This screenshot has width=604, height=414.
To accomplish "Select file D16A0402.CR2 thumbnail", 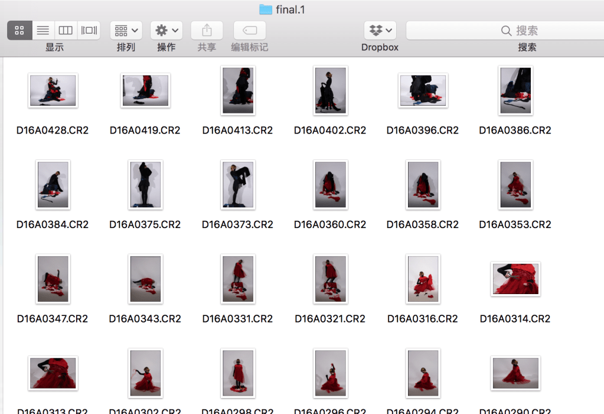I will click(330, 90).
